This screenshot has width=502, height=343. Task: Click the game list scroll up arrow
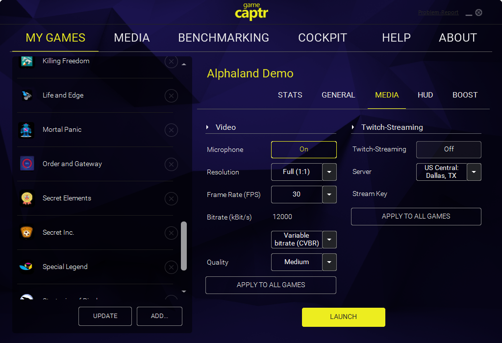(184, 64)
